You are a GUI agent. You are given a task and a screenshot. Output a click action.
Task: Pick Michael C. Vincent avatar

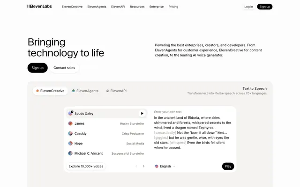[x=70, y=153]
